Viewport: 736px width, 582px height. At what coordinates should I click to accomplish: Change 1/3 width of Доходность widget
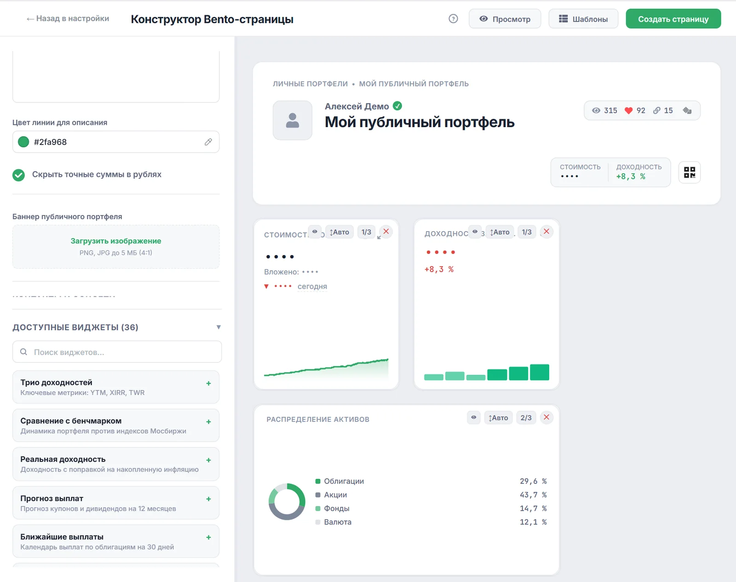pyautogui.click(x=527, y=232)
